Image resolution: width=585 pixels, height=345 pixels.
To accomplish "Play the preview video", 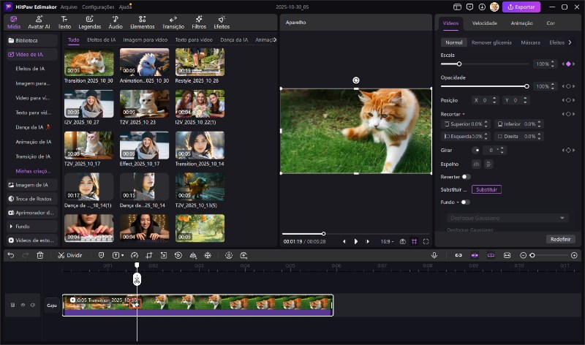I will (x=355, y=241).
